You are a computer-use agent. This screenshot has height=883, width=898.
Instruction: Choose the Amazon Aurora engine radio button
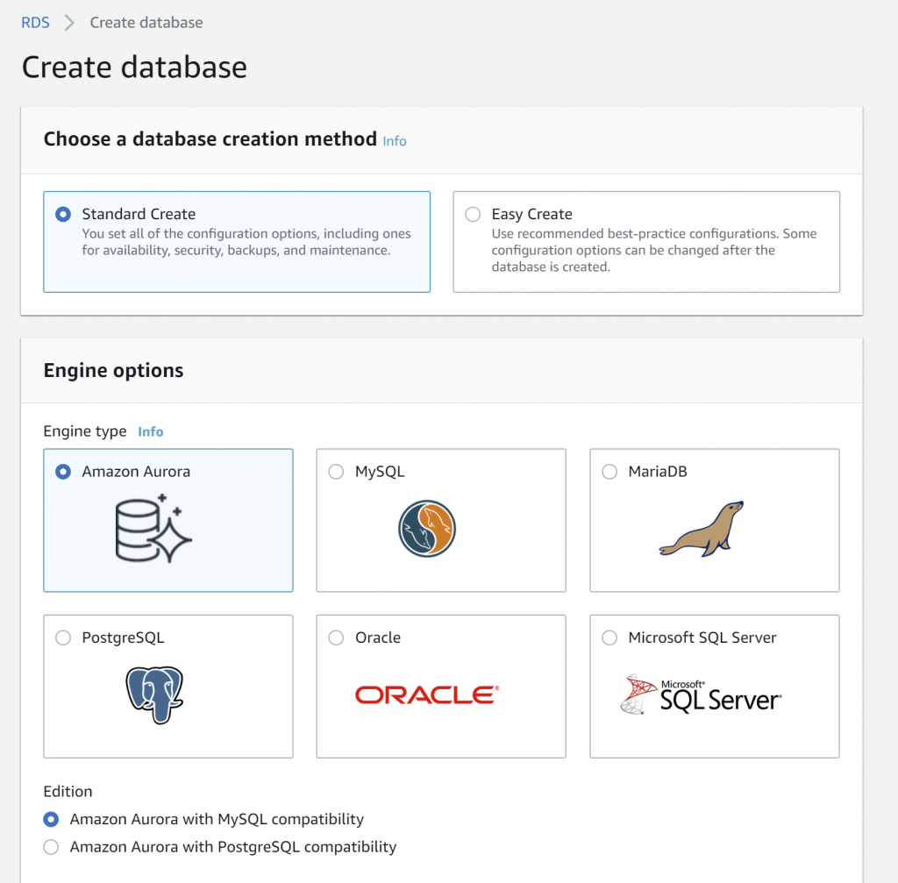(63, 472)
